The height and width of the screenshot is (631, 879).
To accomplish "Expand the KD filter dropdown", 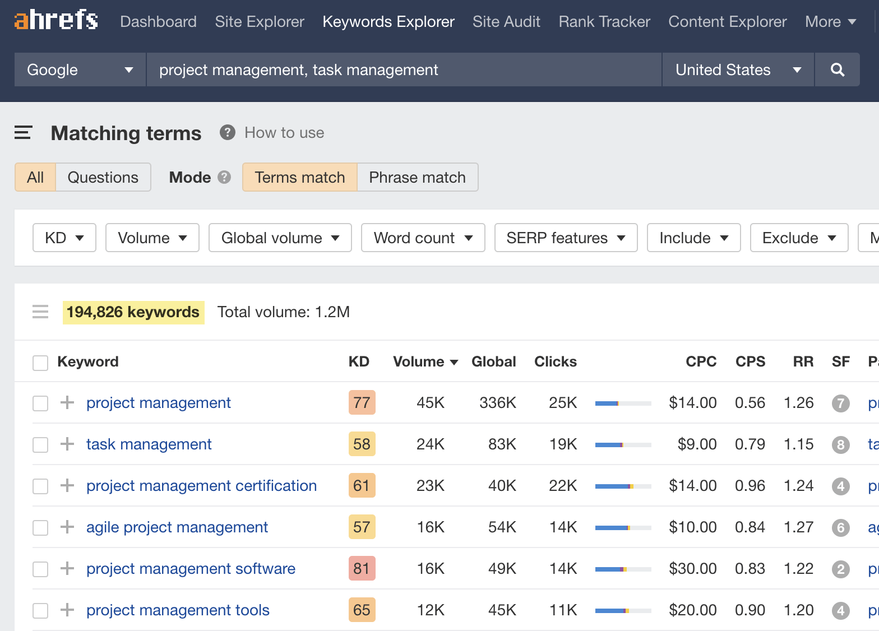I will click(x=64, y=238).
